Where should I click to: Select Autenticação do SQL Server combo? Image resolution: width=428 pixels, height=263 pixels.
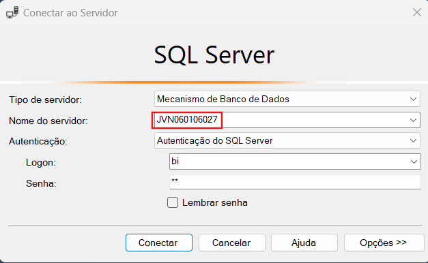(287, 140)
